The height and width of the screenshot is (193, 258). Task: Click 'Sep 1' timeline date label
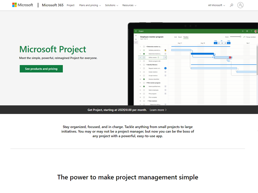248,43
